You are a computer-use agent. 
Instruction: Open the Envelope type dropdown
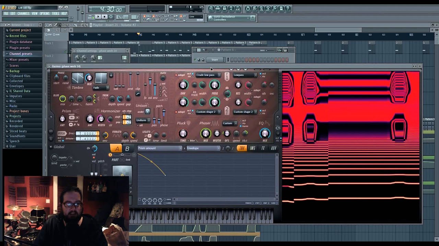[203, 148]
